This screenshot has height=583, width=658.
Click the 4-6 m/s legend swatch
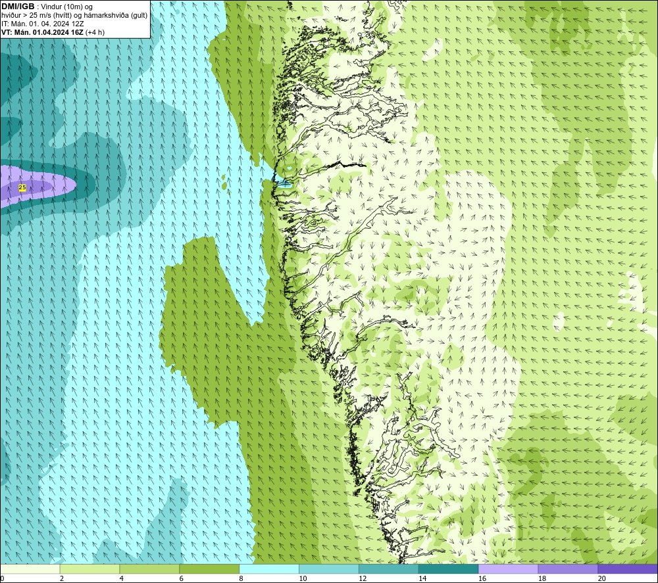tap(149, 569)
